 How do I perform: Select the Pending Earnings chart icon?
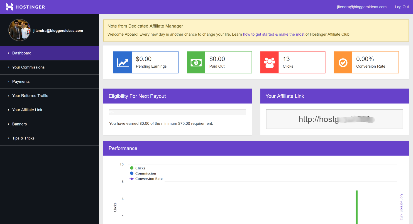tap(122, 62)
